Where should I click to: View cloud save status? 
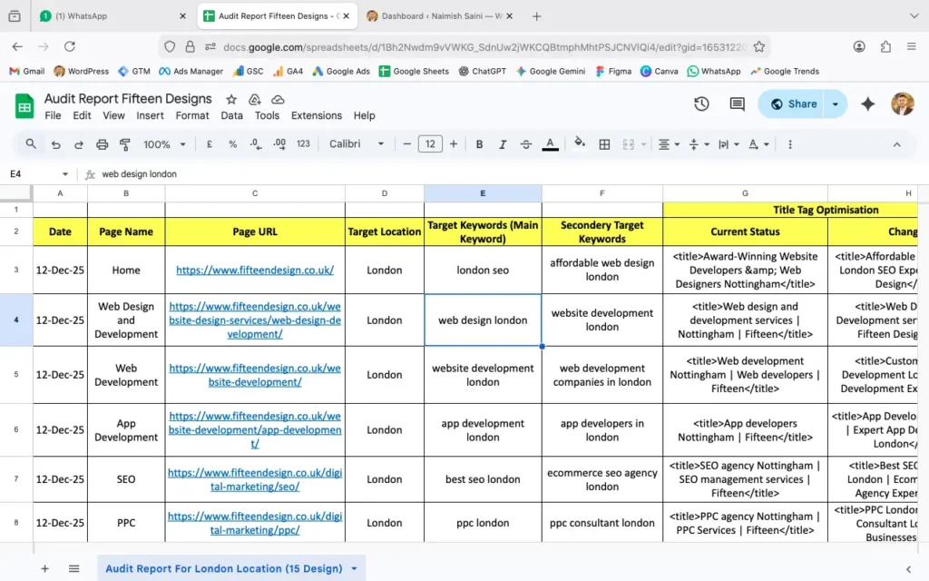click(x=278, y=99)
